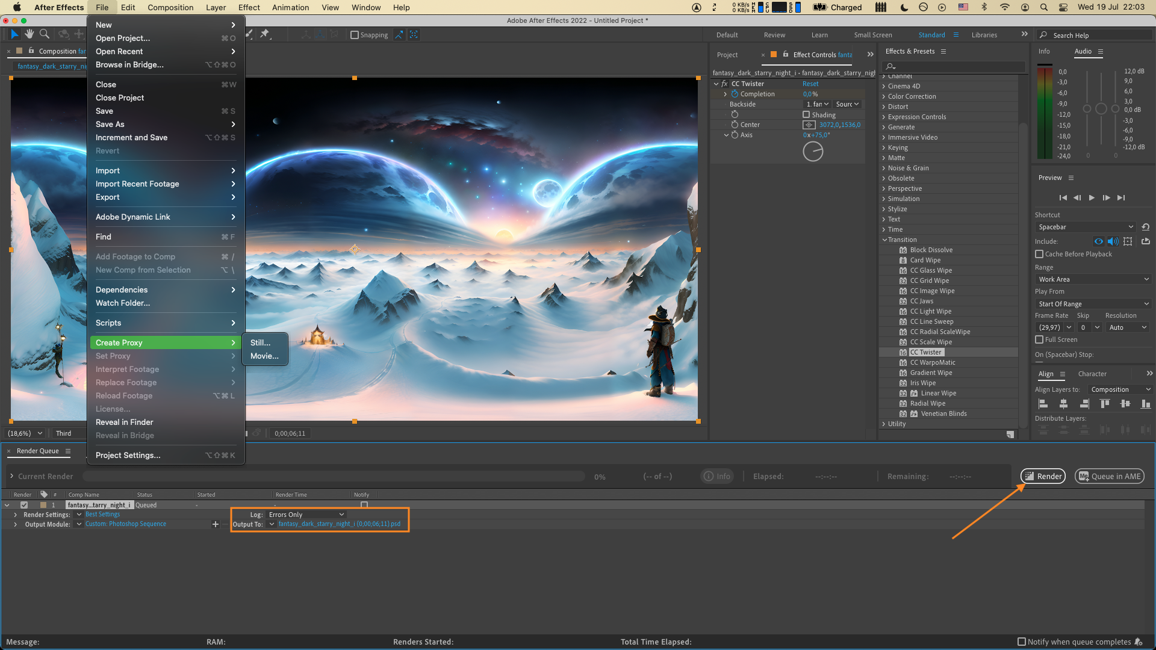Expand the Utility effects category
The image size is (1156, 650).
coord(884,424)
